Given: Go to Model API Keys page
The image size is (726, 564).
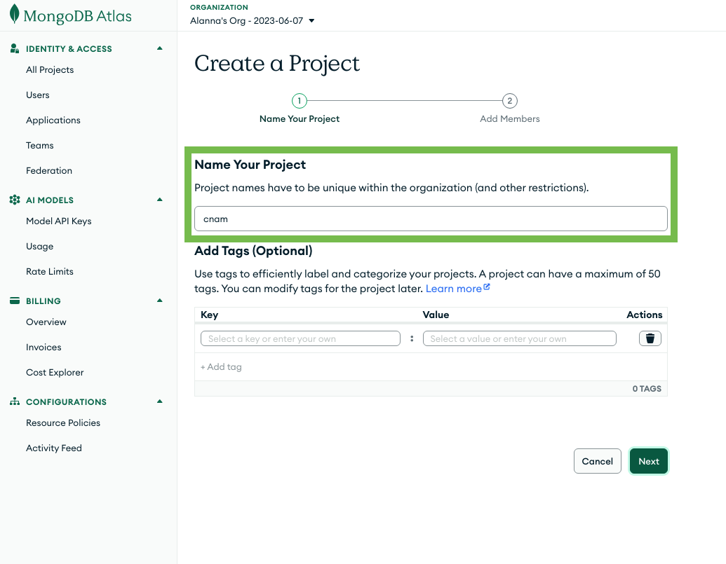Looking at the screenshot, I should pyautogui.click(x=59, y=221).
